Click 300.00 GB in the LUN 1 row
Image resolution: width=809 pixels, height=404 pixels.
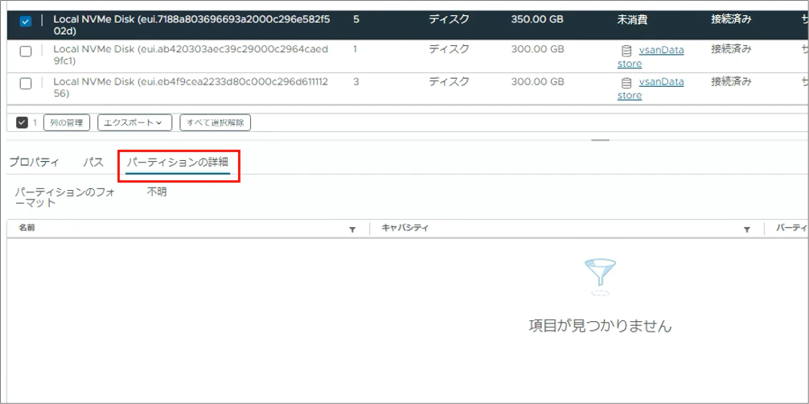pos(537,50)
